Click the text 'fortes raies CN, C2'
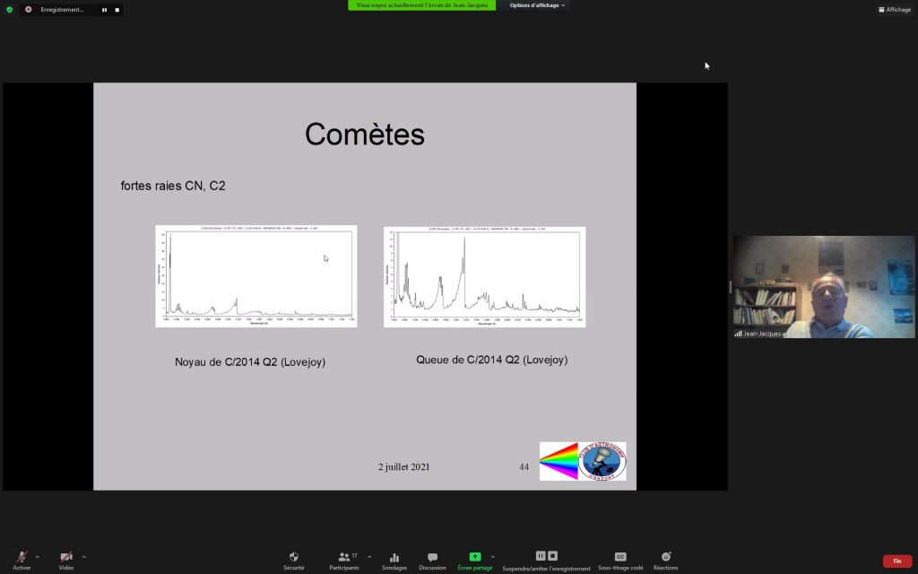This screenshot has width=918, height=574. pyautogui.click(x=173, y=186)
